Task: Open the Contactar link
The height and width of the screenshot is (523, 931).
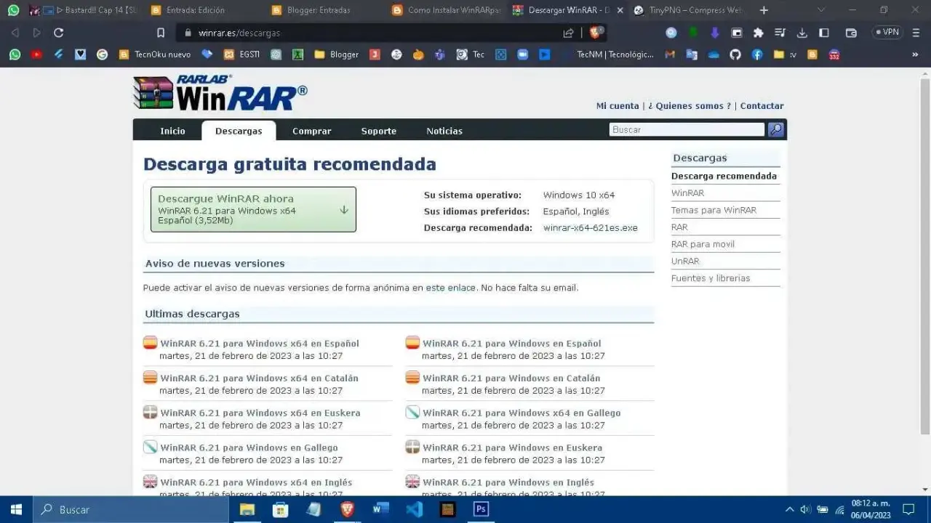Action: point(762,106)
